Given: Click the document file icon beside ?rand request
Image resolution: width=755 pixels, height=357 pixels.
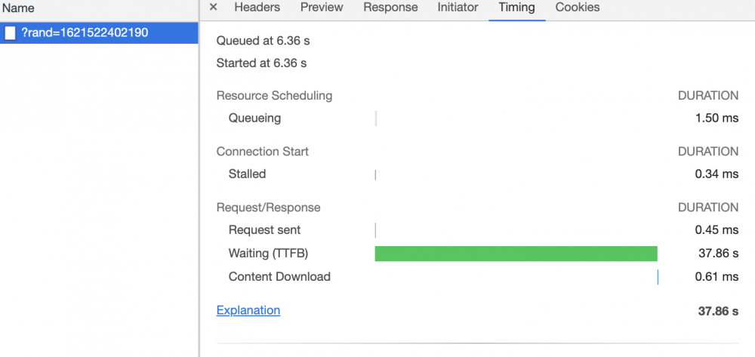Looking at the screenshot, I should (11, 32).
